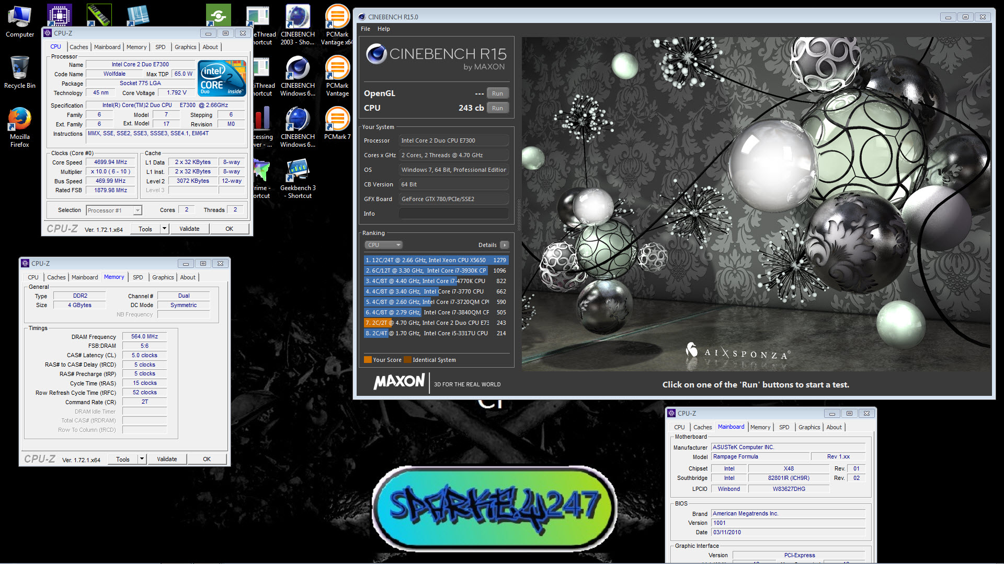Image resolution: width=1004 pixels, height=564 pixels.
Task: Open the CINEBENCH 2003 shortcut icon
Action: 298,25
